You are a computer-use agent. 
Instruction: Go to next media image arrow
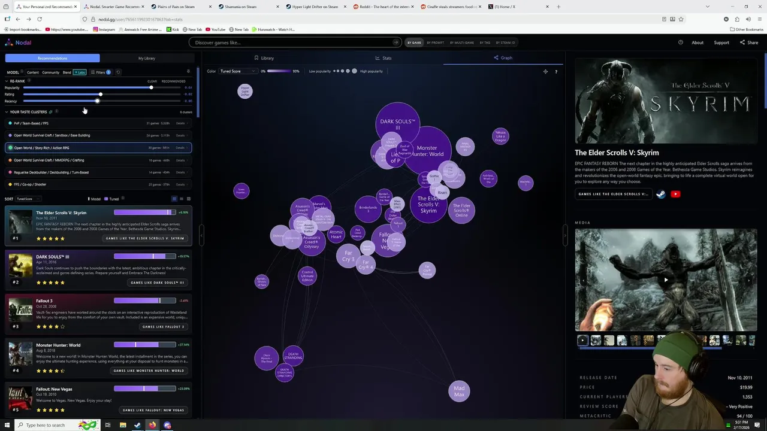coord(750,280)
